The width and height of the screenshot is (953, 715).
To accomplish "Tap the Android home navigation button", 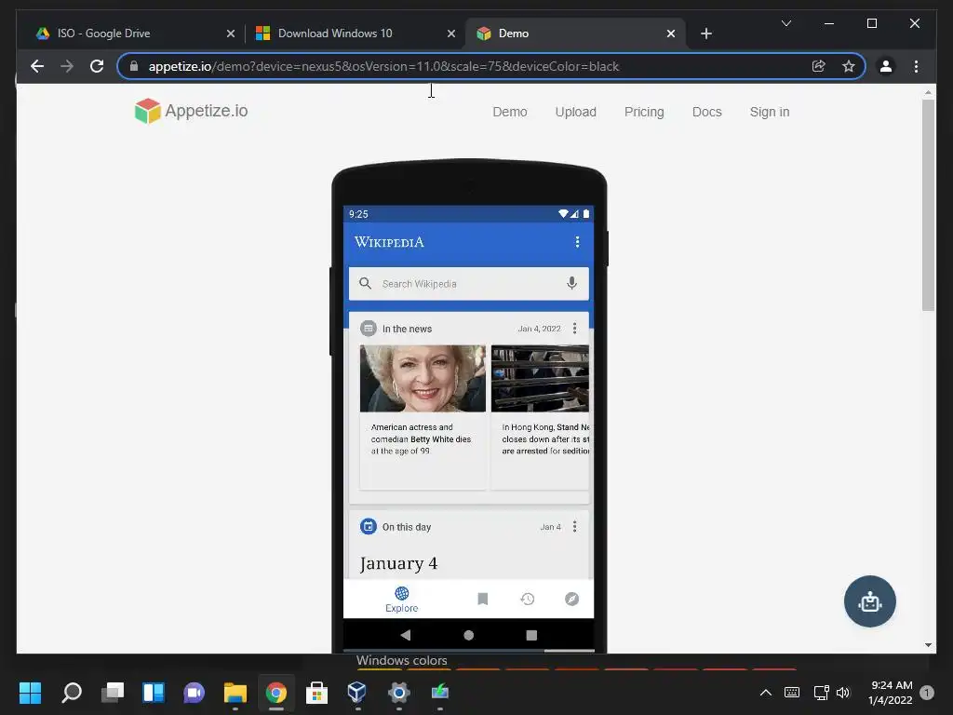I will [x=469, y=635].
